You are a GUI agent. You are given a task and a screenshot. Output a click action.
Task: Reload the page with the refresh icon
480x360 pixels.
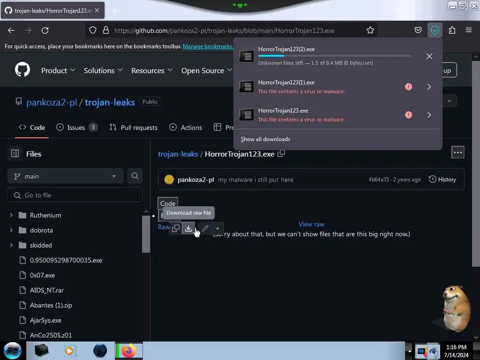coord(45,30)
